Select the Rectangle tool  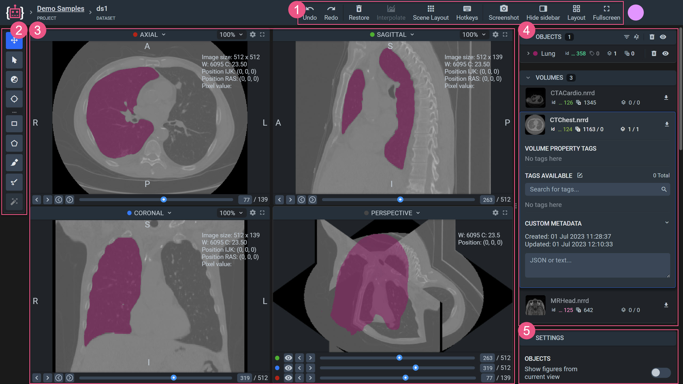tap(14, 123)
